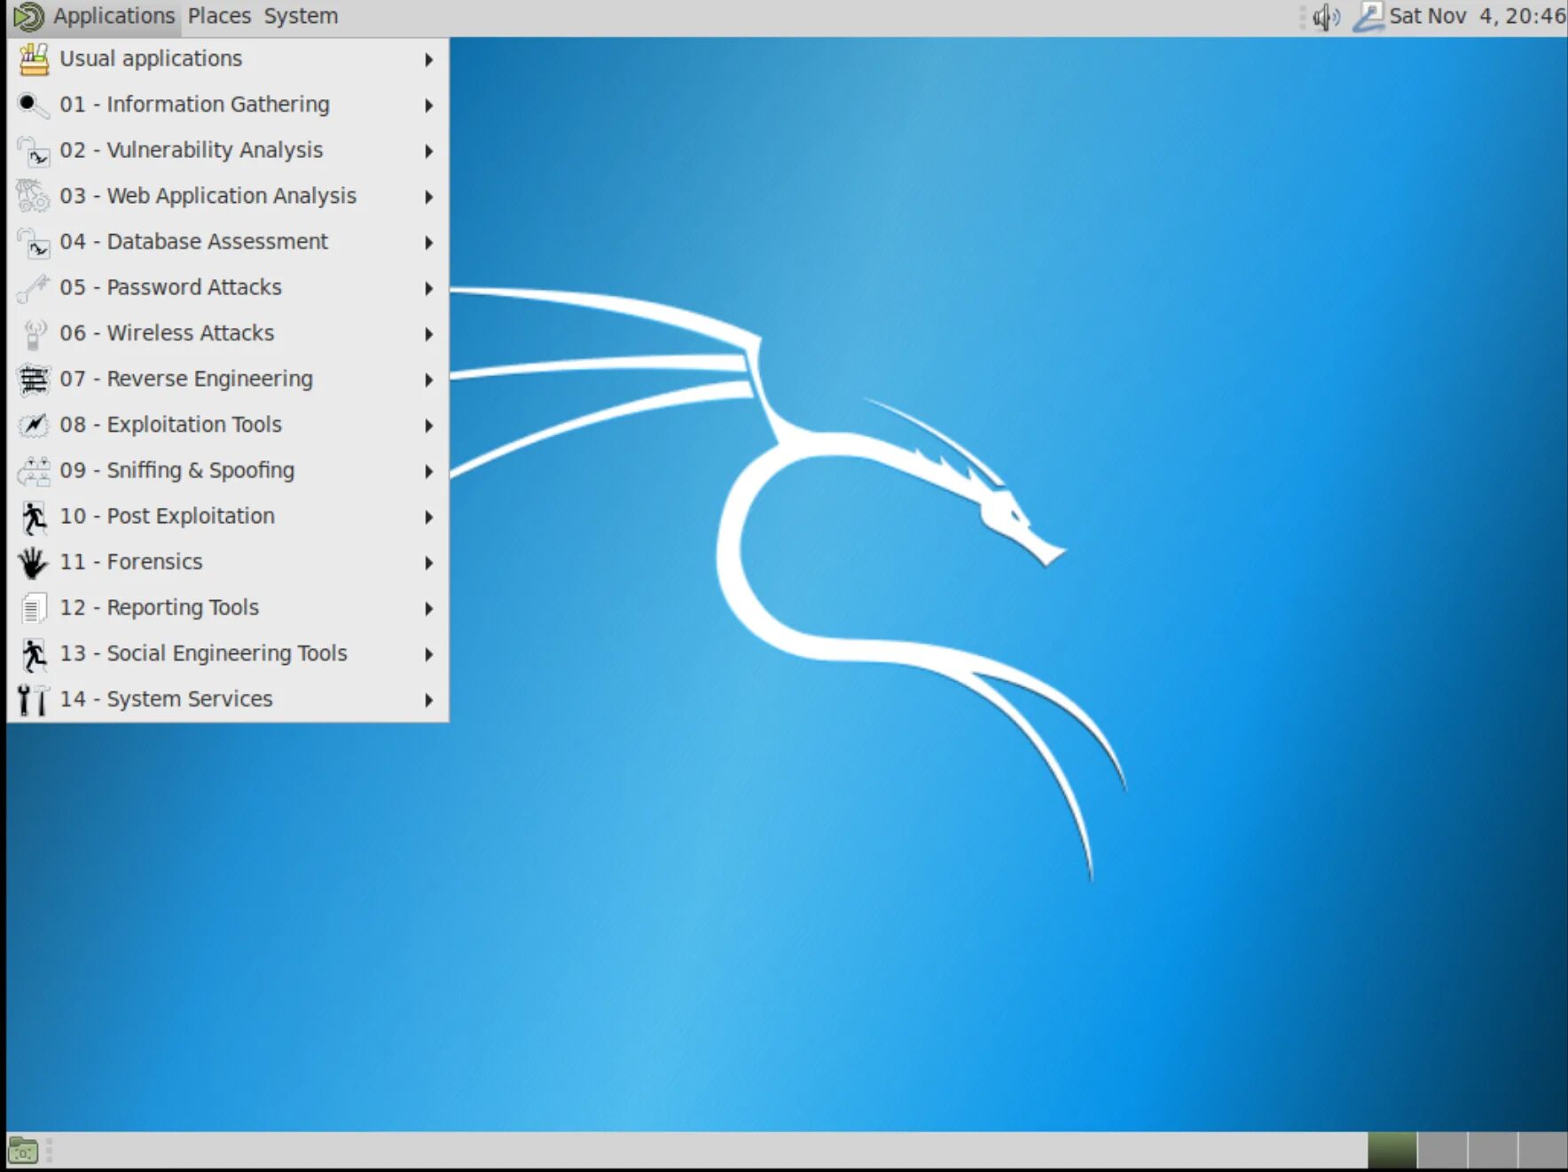Expand the Sniffing & Spoofing submenu arrow
This screenshot has height=1172, width=1568.
[429, 472]
